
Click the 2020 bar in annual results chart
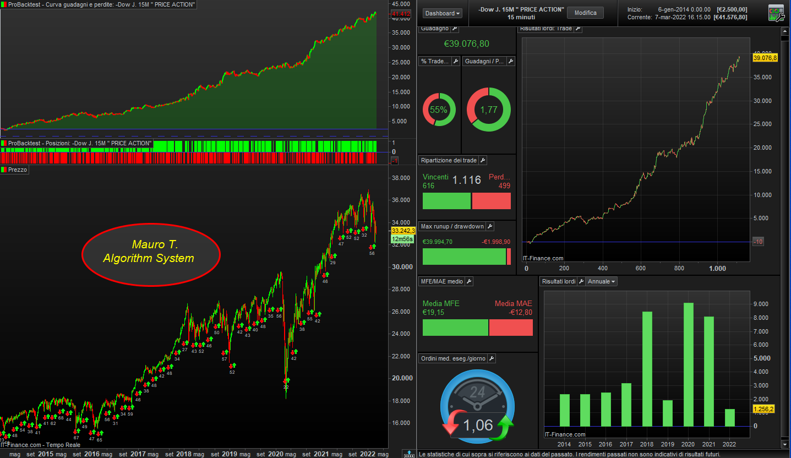click(688, 364)
